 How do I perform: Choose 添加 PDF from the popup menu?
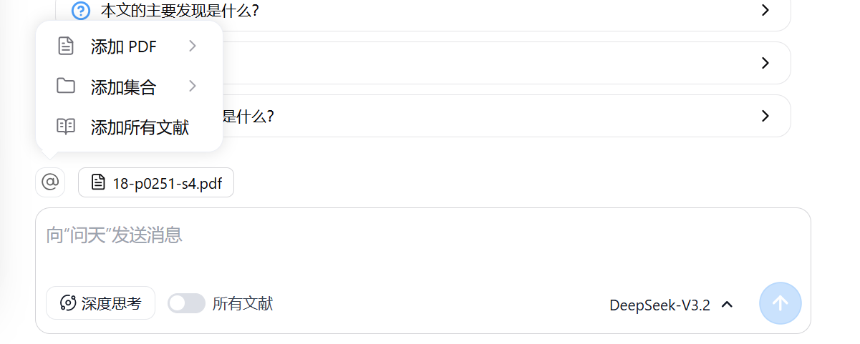[x=124, y=47]
